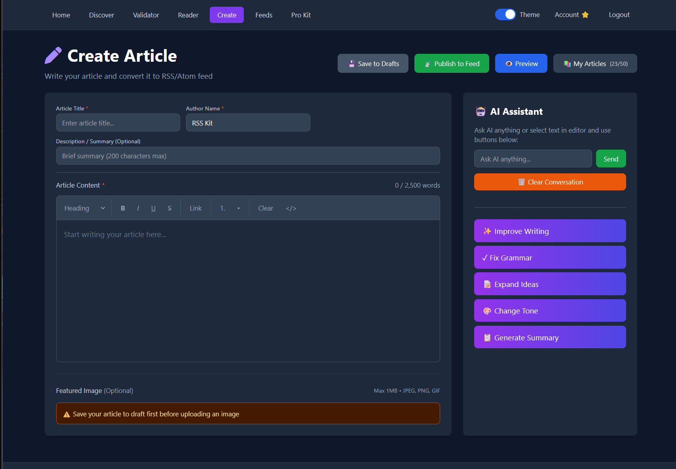
Task: Create a bulleted list
Action: [238, 208]
